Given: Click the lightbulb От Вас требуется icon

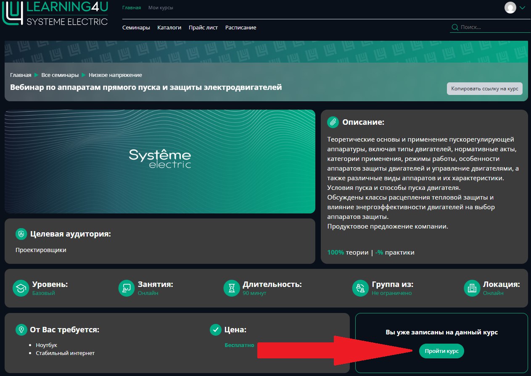Looking at the screenshot, I should pos(21,330).
